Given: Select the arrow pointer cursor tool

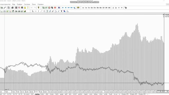Looking at the screenshot, I should pos(33,11).
